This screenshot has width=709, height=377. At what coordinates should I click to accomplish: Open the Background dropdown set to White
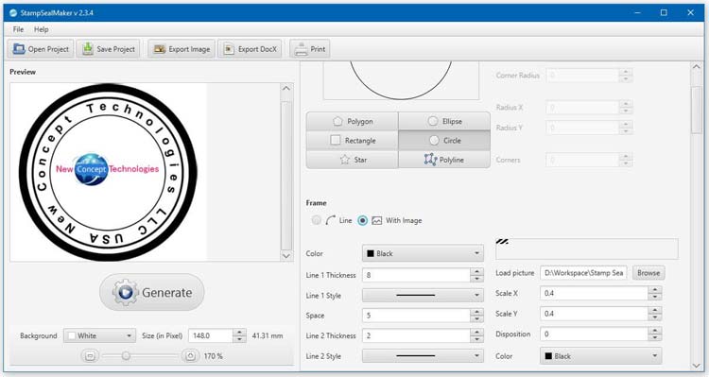(99, 335)
